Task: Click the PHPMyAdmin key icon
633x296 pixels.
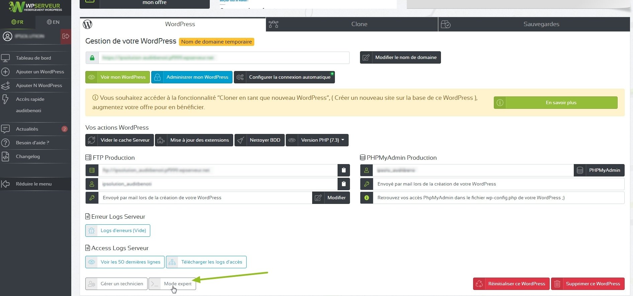Action: tap(367, 184)
